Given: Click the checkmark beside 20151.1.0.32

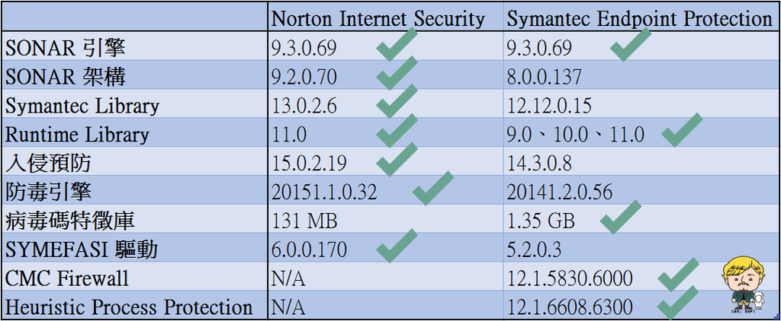Looking at the screenshot, I should 433,188.
